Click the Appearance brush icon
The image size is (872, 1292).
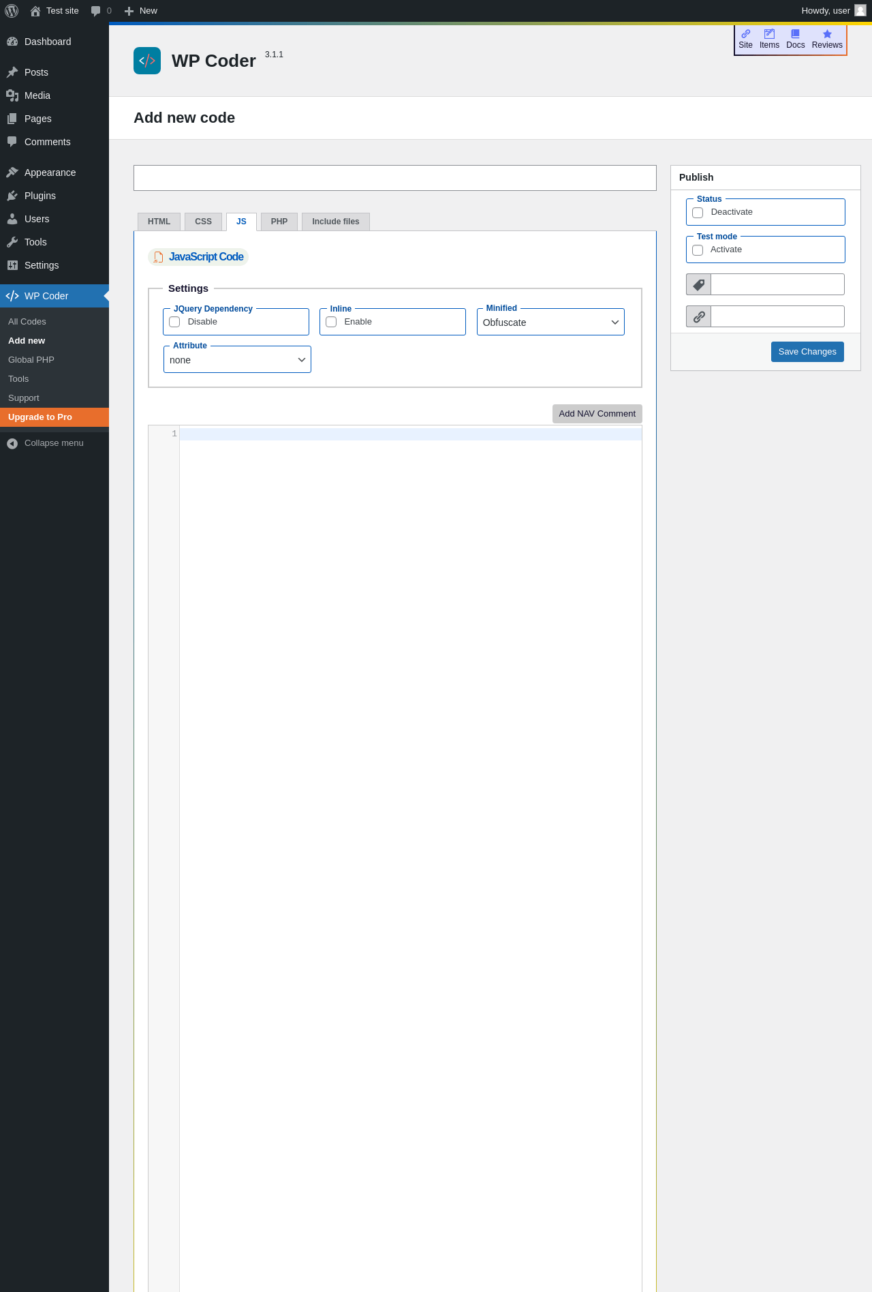coord(12,172)
